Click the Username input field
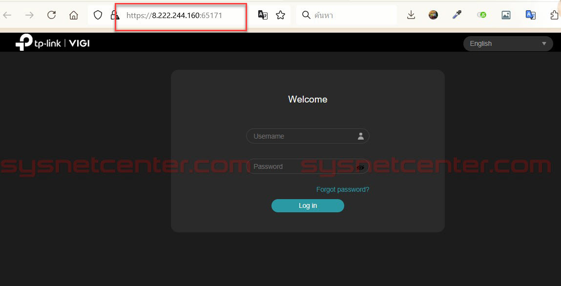Screen dimensions: 561x286 pyautogui.click(x=303, y=136)
